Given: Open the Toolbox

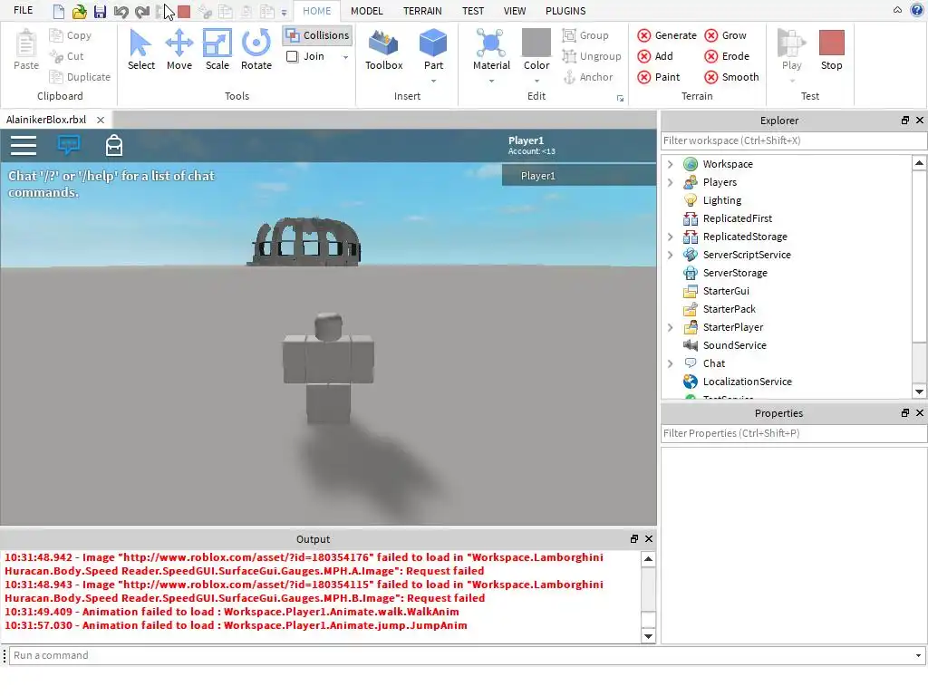Looking at the screenshot, I should (x=383, y=50).
